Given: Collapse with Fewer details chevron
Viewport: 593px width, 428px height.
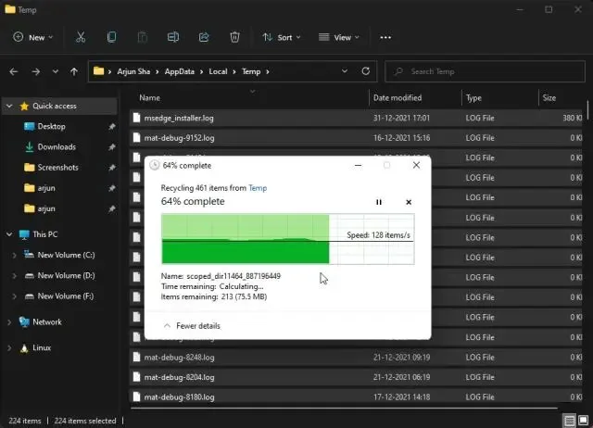Looking at the screenshot, I should coord(167,325).
